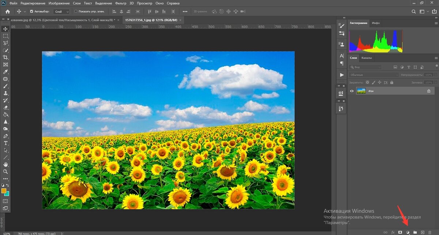Screen dimensions: 439x235
Task: Create a new layer with plus icon
Action: [422, 232]
